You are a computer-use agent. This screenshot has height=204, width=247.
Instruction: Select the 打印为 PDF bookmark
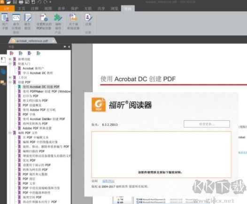point(31,96)
